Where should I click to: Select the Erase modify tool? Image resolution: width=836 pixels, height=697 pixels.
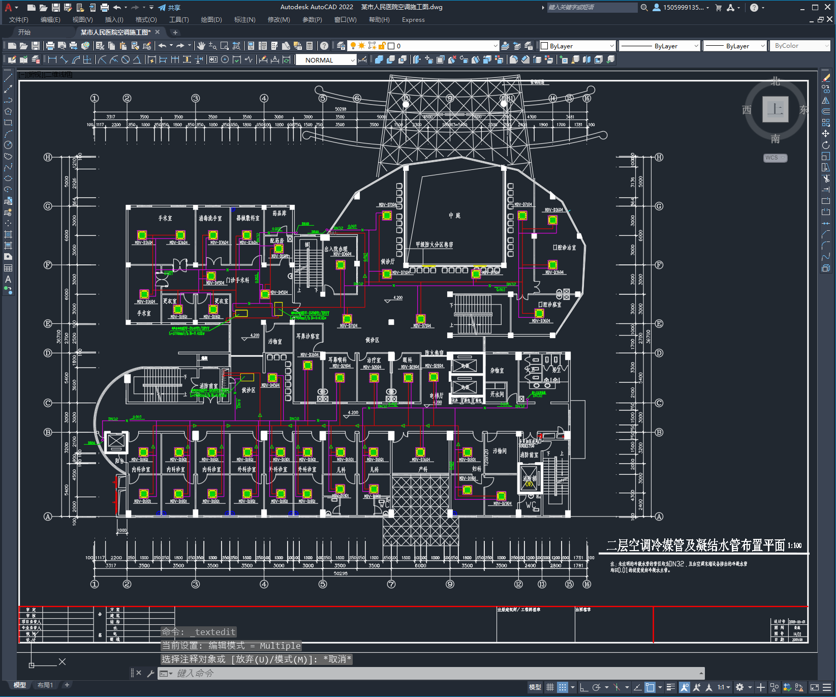(826, 78)
